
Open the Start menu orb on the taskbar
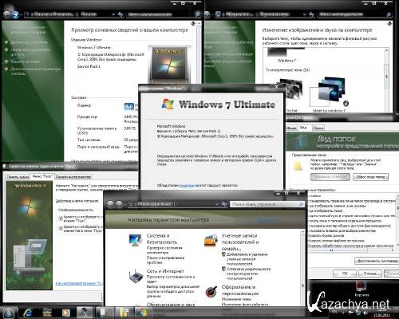[9, 313]
